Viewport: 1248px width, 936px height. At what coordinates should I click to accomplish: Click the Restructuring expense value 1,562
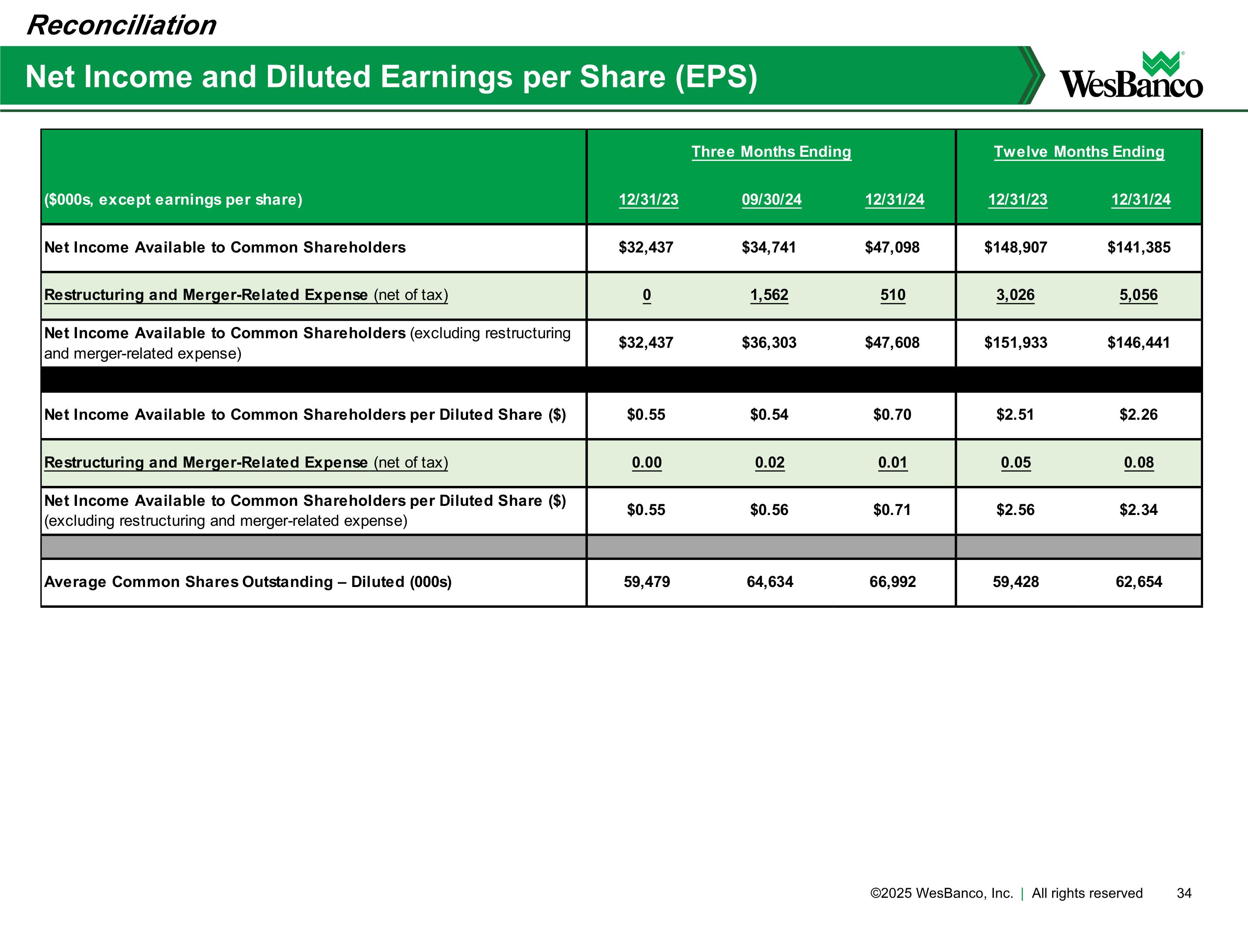[769, 295]
